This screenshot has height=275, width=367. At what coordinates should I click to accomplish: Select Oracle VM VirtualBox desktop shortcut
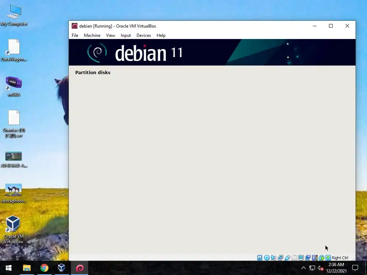(x=14, y=230)
